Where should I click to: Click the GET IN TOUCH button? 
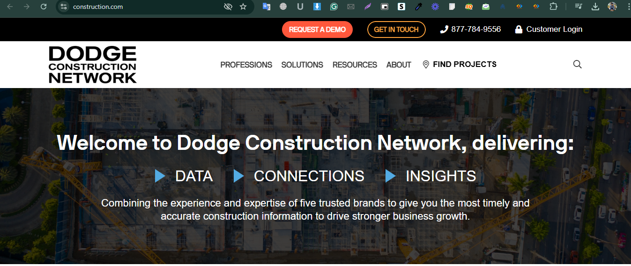396,30
